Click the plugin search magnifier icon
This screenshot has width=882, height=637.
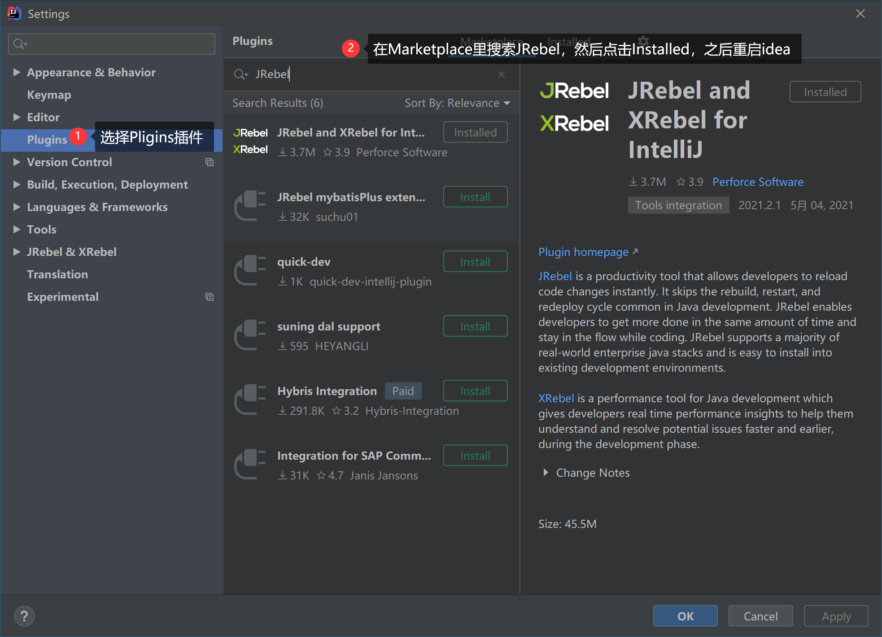pos(241,75)
